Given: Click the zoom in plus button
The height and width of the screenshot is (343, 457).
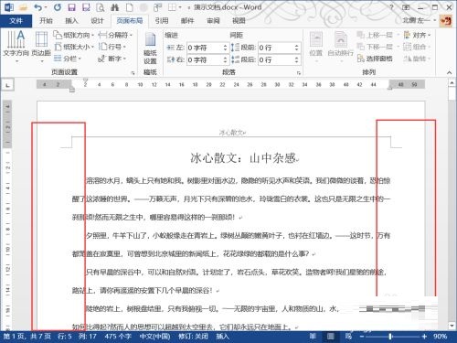Looking at the screenshot, I should (424, 337).
